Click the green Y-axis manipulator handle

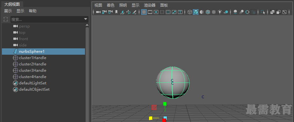tap(165, 104)
